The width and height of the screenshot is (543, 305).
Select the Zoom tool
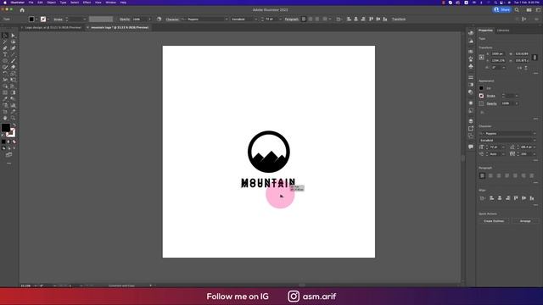point(14,118)
